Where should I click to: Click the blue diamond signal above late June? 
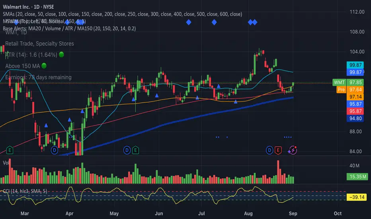[189, 22]
